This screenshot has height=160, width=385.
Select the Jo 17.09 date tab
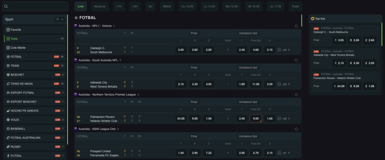point(276,6)
